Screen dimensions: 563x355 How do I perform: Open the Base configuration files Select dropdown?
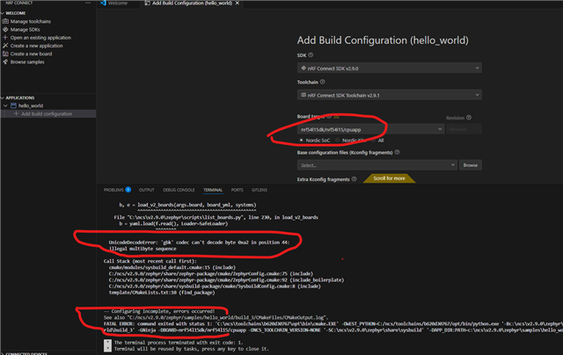(x=377, y=165)
